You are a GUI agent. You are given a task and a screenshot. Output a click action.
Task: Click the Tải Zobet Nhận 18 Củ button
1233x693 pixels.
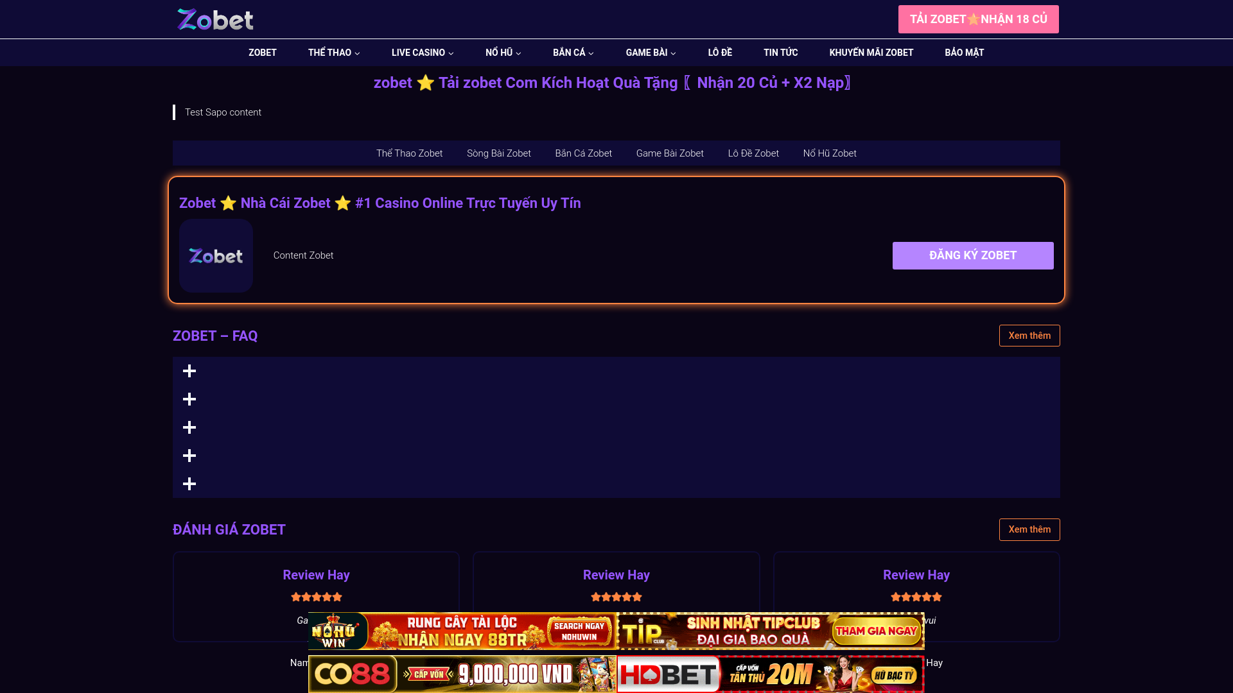pos(979,19)
